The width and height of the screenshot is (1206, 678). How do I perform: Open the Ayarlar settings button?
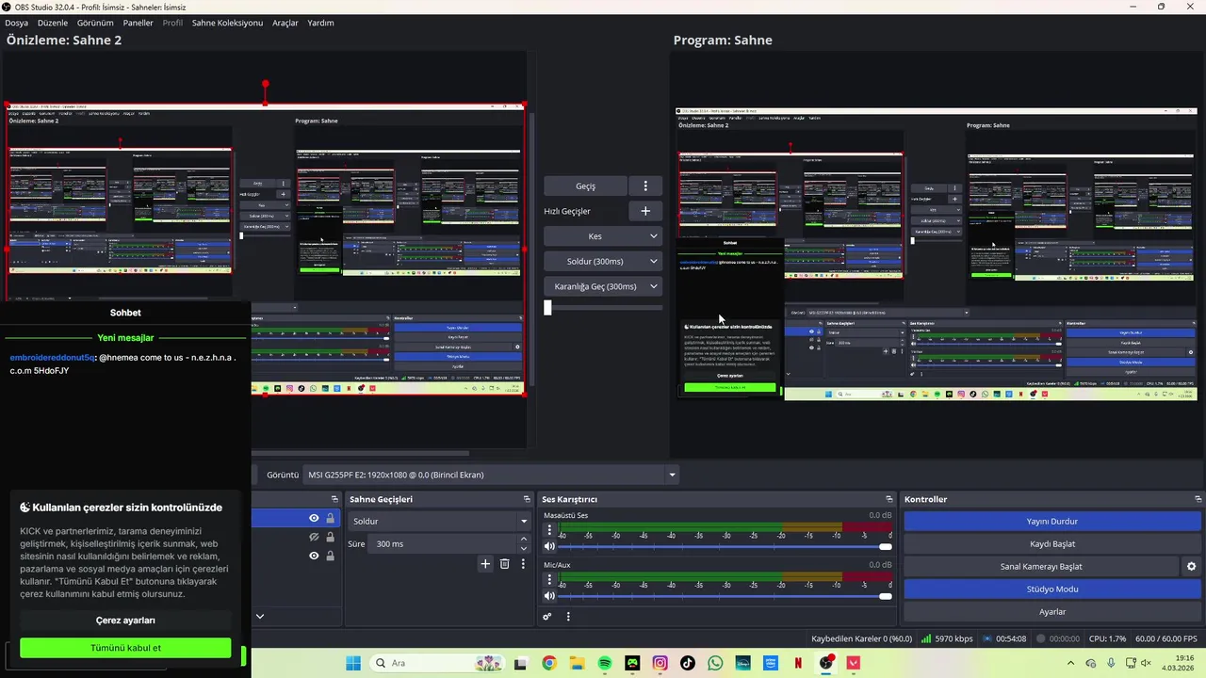click(1051, 612)
